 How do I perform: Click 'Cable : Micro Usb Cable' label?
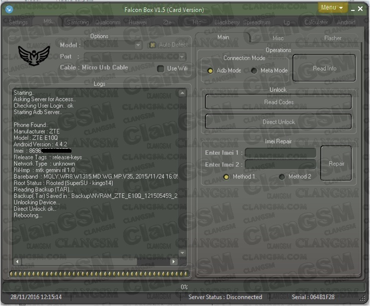(x=94, y=67)
